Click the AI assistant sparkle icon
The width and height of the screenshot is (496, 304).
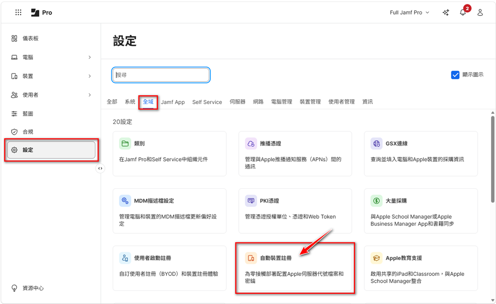point(446,13)
